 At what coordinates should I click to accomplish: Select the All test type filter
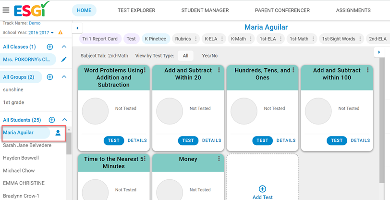click(x=185, y=56)
